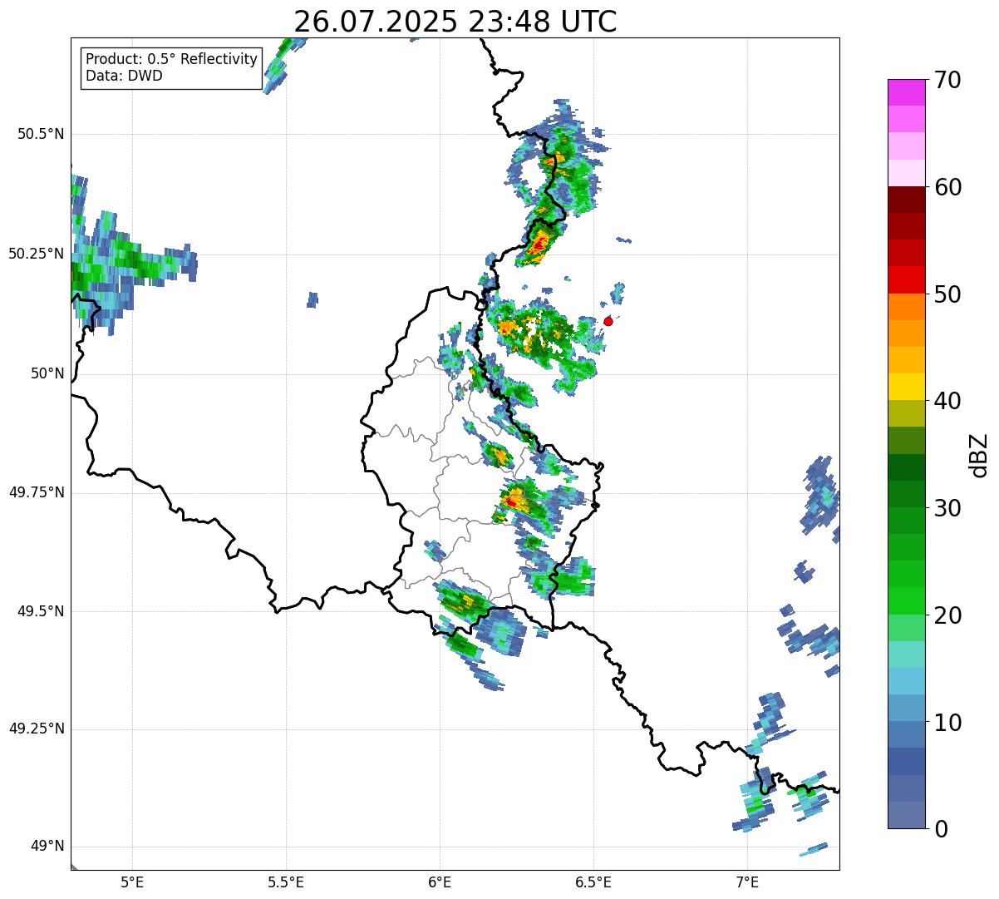Click the 40 value on colorbar
The height and width of the screenshot is (899, 999).
coord(948,401)
